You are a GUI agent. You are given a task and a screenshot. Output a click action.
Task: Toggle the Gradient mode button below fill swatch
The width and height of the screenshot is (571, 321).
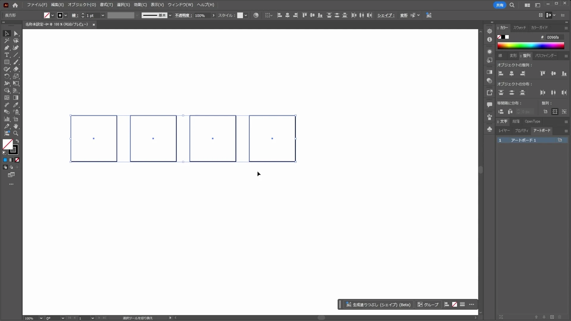click(x=11, y=160)
